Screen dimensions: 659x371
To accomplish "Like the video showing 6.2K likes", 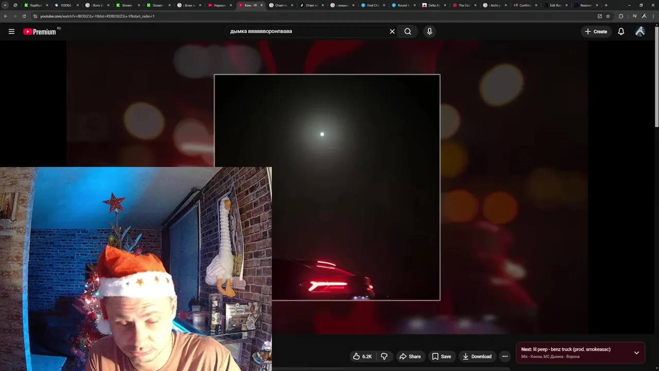I will [x=362, y=357].
